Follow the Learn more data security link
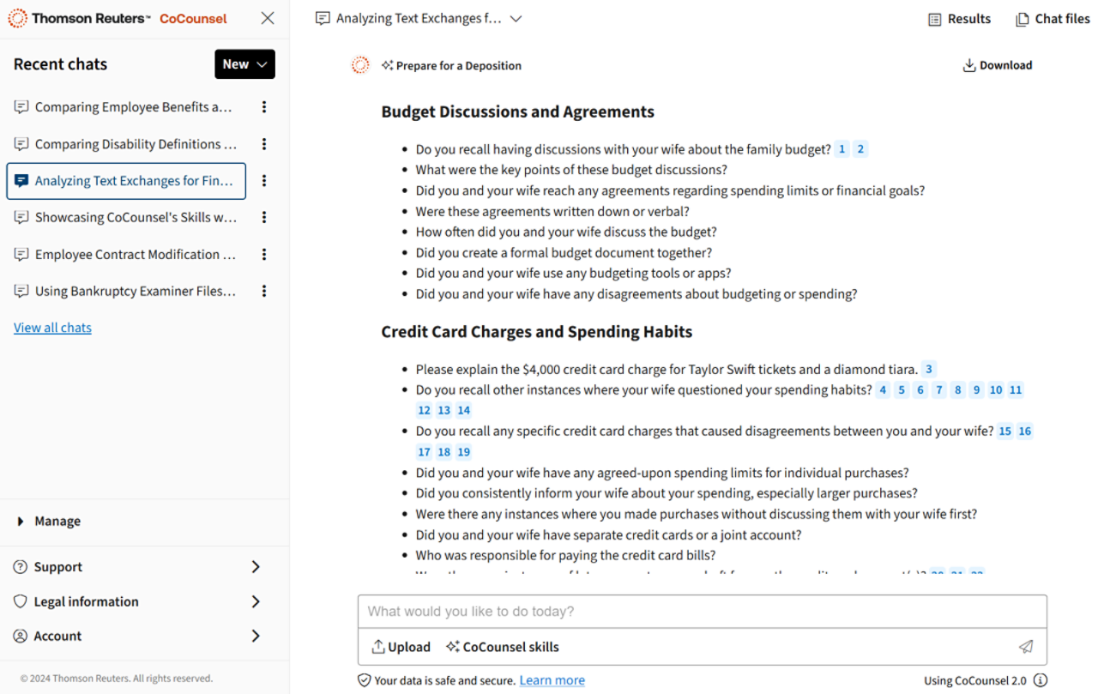This screenshot has width=1098, height=694. click(552, 680)
